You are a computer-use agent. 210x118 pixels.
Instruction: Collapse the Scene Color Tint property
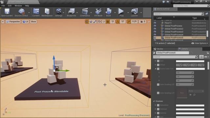tap(156, 69)
